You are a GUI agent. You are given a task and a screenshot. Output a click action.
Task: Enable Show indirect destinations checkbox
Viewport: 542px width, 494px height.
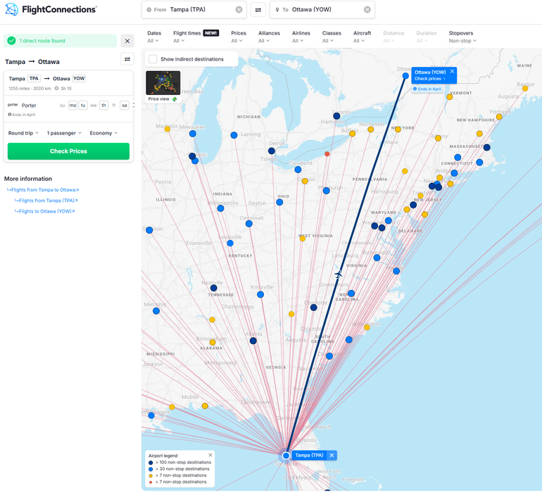coord(153,59)
